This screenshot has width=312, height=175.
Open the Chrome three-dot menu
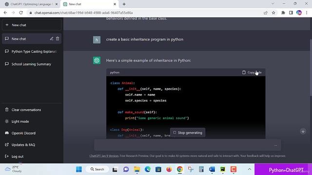tap(307, 13)
